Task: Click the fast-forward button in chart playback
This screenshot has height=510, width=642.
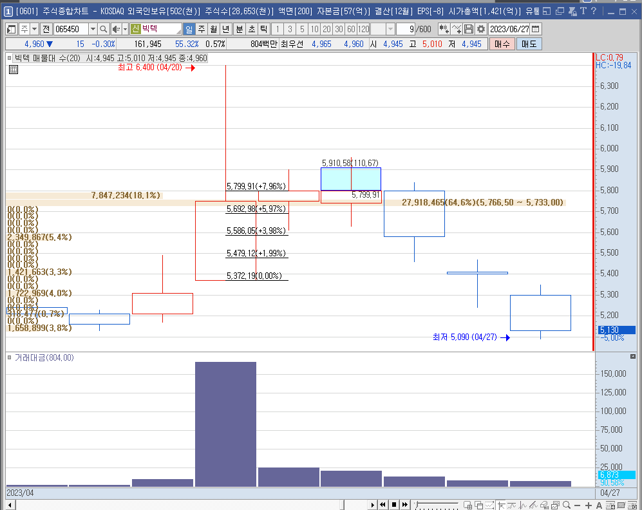Action: click(x=405, y=505)
